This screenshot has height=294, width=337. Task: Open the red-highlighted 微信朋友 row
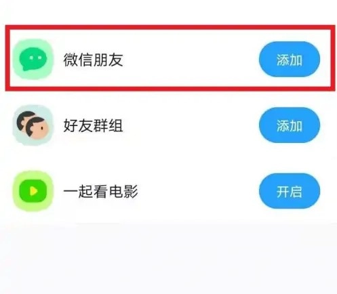170,58
